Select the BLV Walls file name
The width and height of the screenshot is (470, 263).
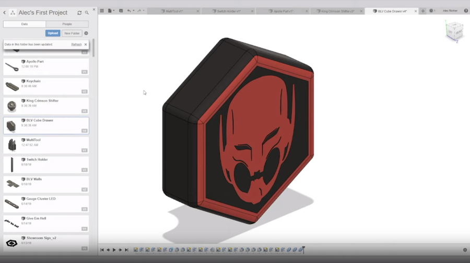coord(34,179)
